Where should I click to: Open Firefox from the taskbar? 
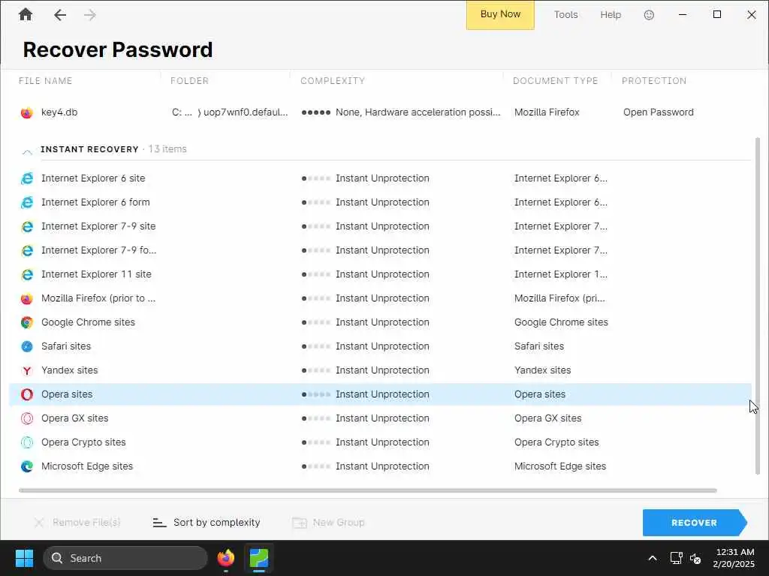tap(225, 558)
